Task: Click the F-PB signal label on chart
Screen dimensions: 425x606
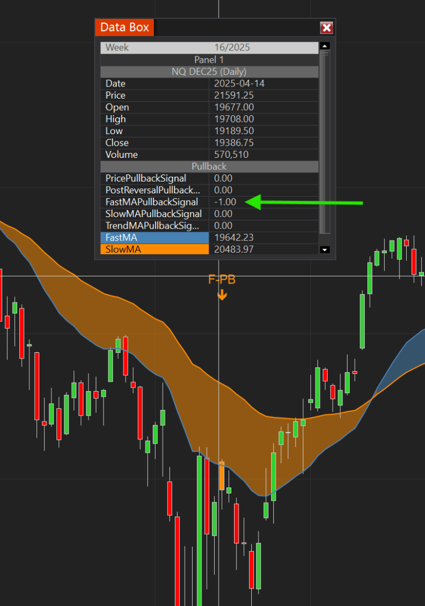Action: tap(222, 279)
